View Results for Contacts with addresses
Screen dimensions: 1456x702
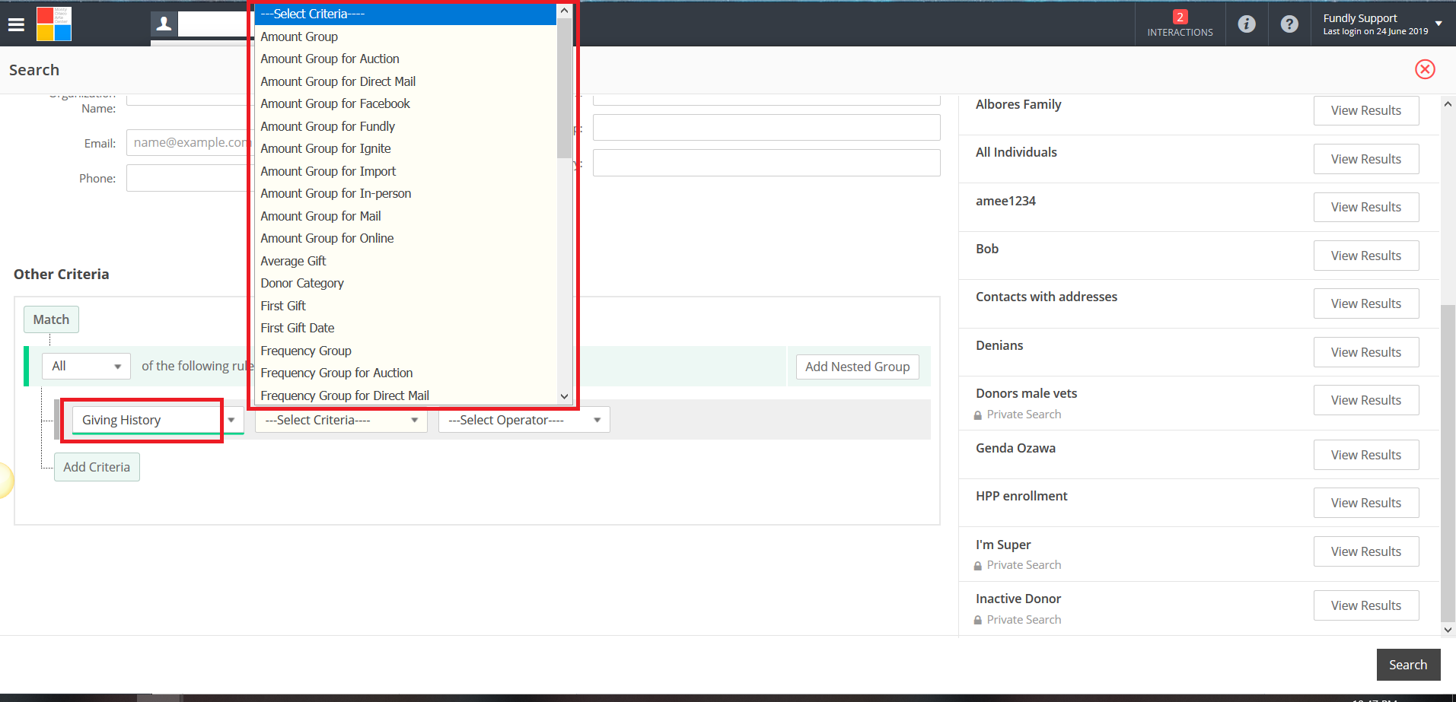click(1365, 303)
